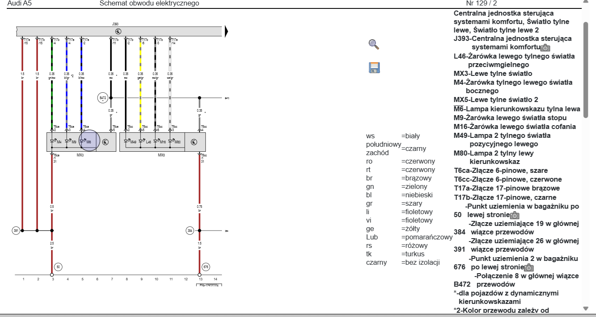The width and height of the screenshot is (596, 317).
Task: Click the floppy disk save icon
Action: click(374, 68)
